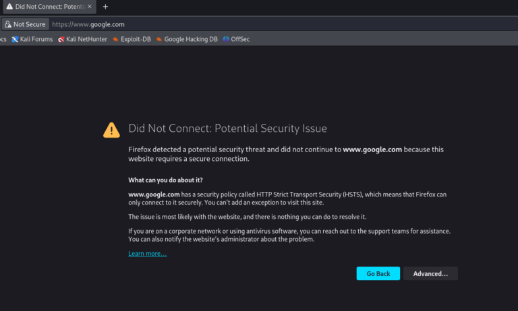Open the Google Hacking DB bookmark
This screenshot has height=311, width=518.
point(187,39)
